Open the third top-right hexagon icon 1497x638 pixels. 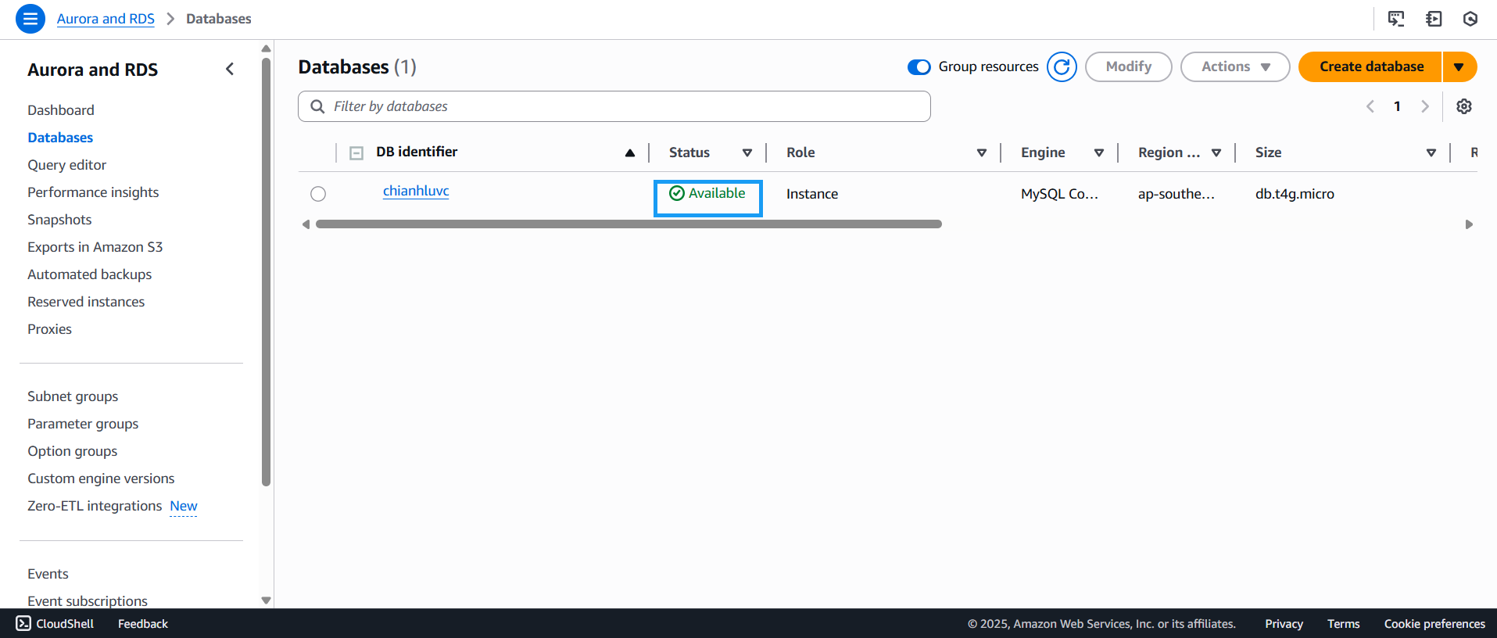pos(1470,19)
